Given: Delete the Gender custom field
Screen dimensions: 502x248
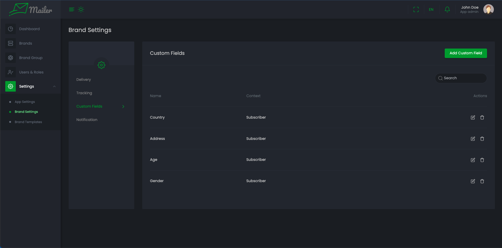Looking at the screenshot, I should coord(482,181).
